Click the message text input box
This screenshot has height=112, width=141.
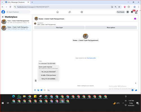[x=89, y=90]
